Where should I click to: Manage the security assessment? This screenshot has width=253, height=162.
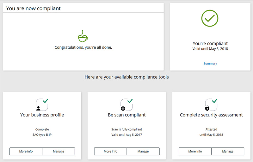[228, 152]
